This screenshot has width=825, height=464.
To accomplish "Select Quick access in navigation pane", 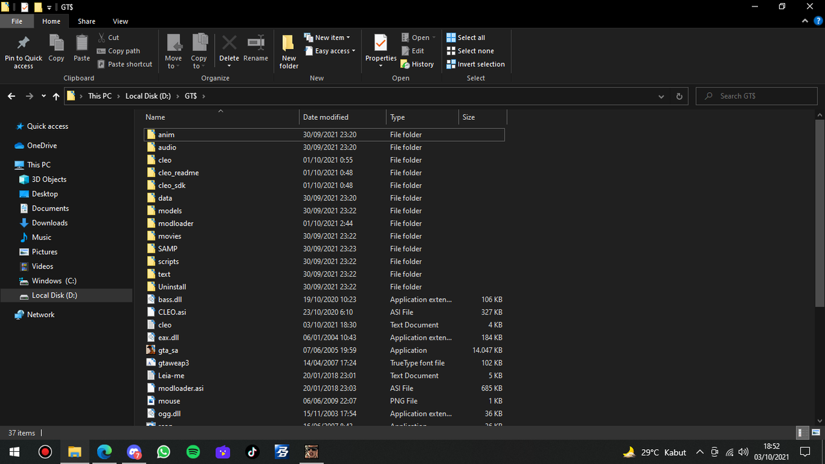I will pyautogui.click(x=41, y=126).
